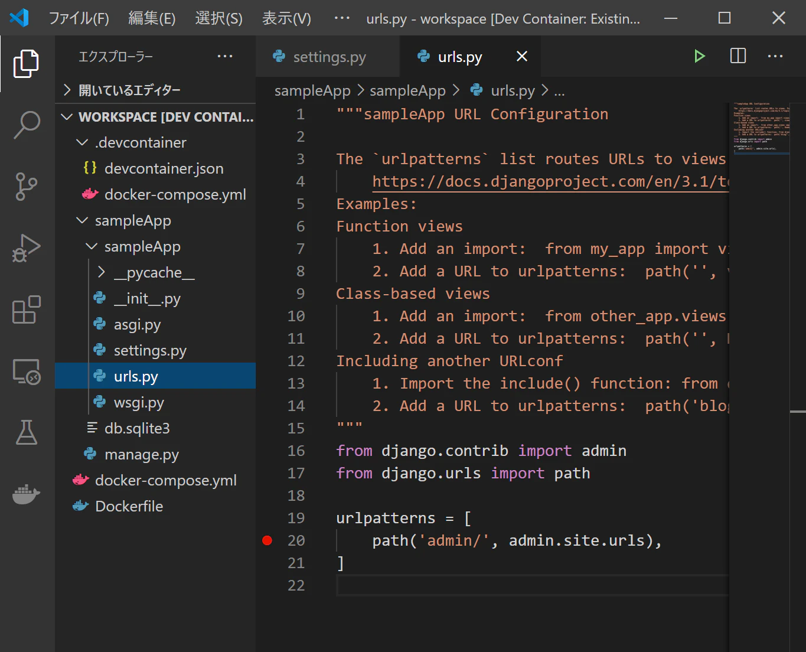Open the Run and Debug view
The height and width of the screenshot is (652, 806).
[x=27, y=248]
